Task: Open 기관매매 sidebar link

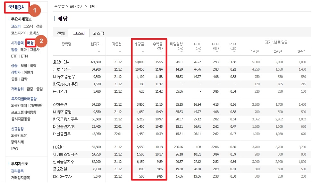Action: tap(36, 105)
